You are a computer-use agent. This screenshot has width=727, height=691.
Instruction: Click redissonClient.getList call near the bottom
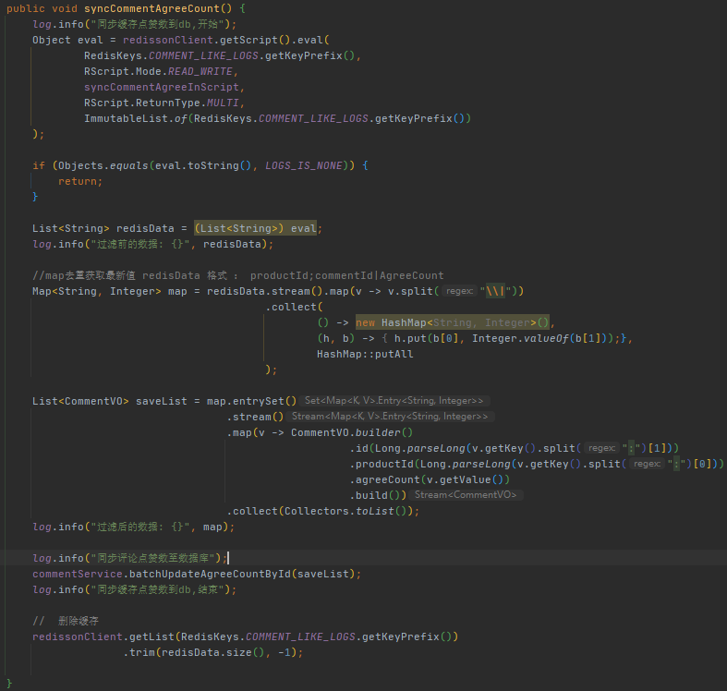point(246,636)
